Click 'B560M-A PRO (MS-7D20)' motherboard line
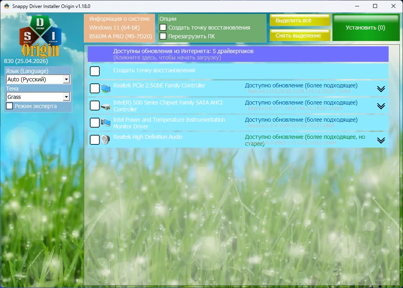This screenshot has width=403, height=288. pos(121,36)
